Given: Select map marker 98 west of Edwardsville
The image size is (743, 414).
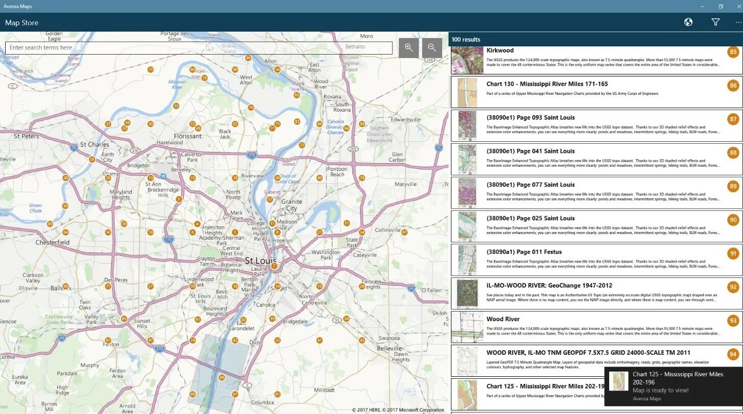Looking at the screenshot, I should click(362, 124).
